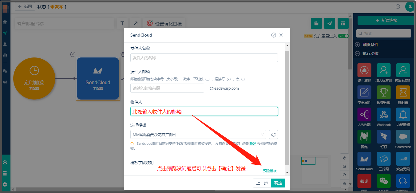Open the Ad section in left sidebar

5,82
